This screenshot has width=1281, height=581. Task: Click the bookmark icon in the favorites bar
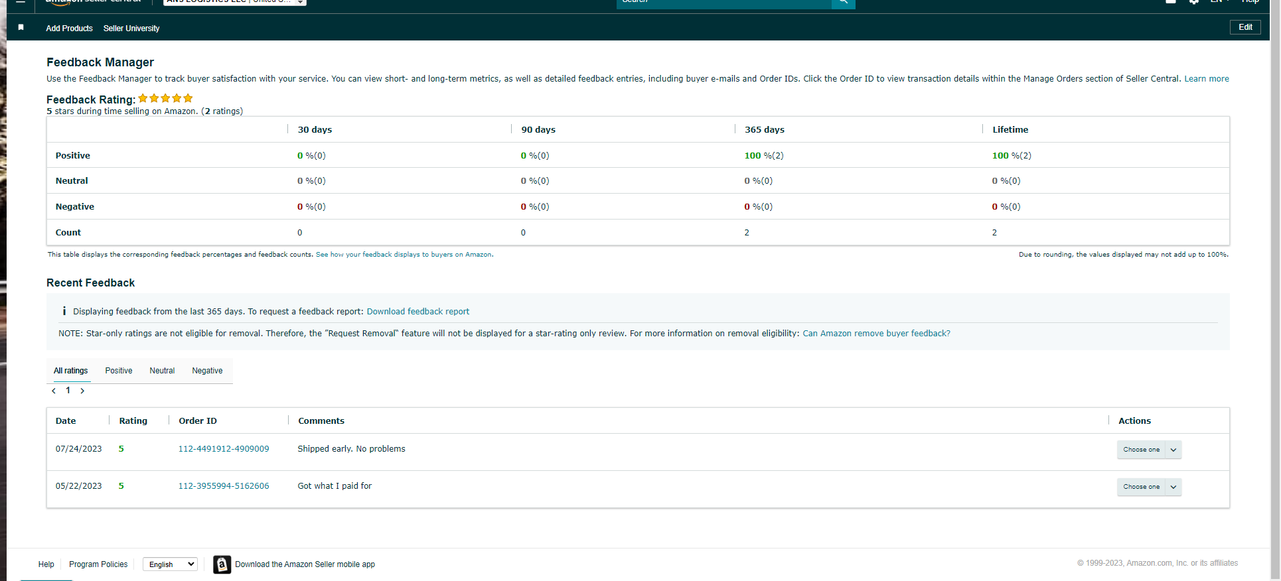click(x=21, y=27)
